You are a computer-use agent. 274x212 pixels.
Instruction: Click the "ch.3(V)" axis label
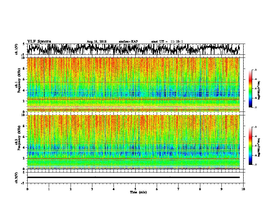(16, 178)
